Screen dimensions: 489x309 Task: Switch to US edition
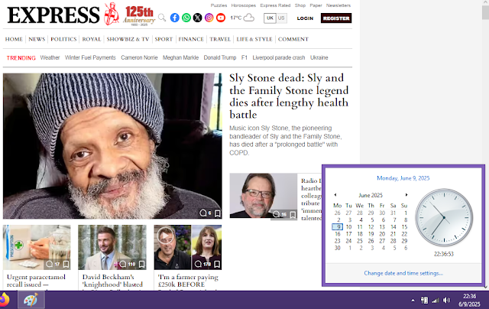281,18
